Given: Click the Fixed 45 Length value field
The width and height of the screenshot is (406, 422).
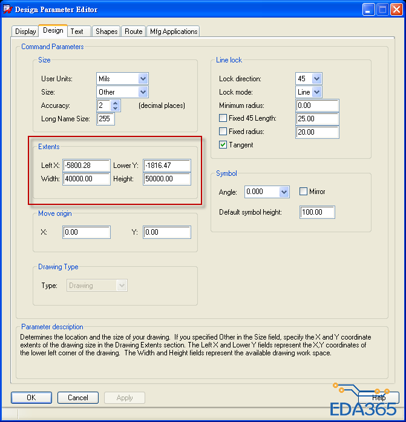Looking at the screenshot, I should click(x=317, y=119).
